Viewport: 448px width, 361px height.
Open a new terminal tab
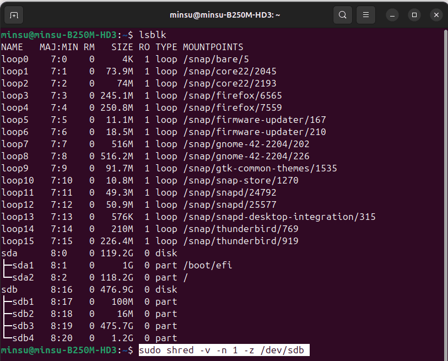pyautogui.click(x=14, y=15)
